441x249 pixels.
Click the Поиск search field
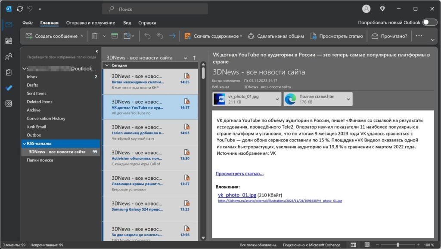click(x=155, y=9)
